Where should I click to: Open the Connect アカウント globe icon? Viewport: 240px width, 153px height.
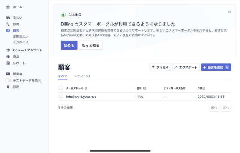click(x=8, y=50)
